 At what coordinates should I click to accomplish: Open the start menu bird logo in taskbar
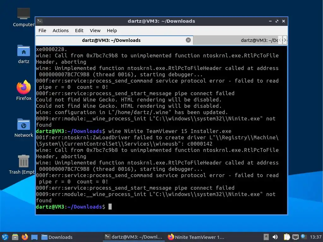point(5,237)
